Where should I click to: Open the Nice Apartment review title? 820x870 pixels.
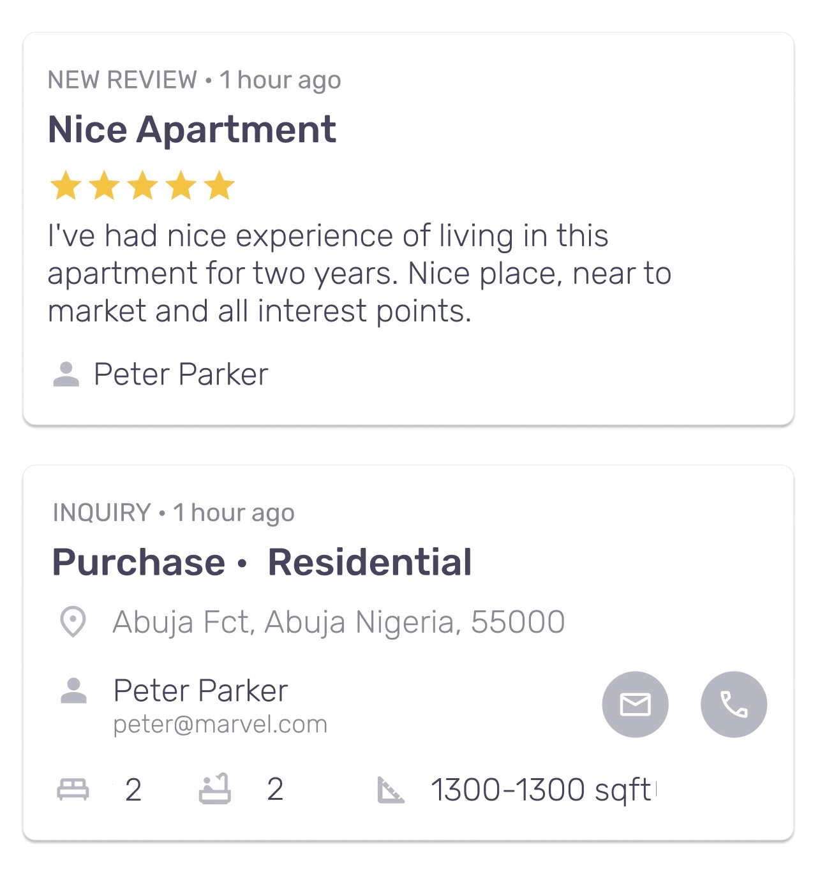click(192, 129)
